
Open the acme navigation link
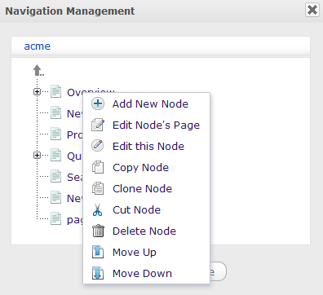pyautogui.click(x=38, y=46)
